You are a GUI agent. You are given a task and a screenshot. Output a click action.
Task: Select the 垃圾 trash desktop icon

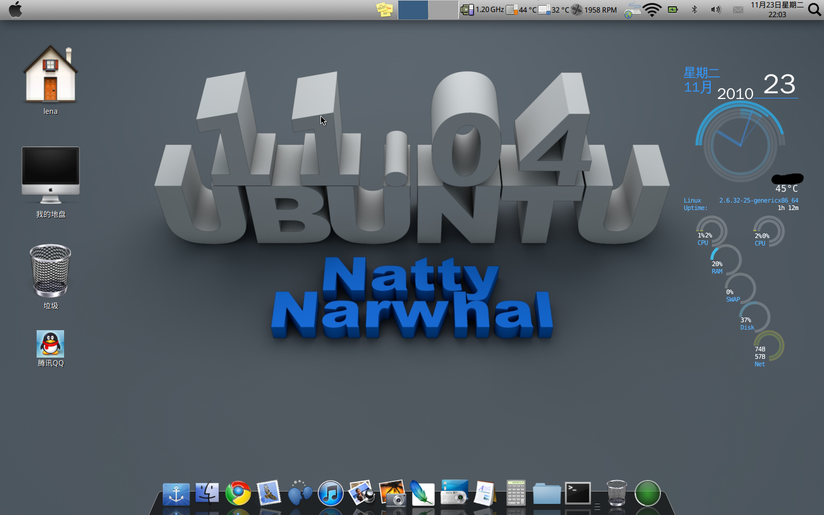(x=50, y=277)
